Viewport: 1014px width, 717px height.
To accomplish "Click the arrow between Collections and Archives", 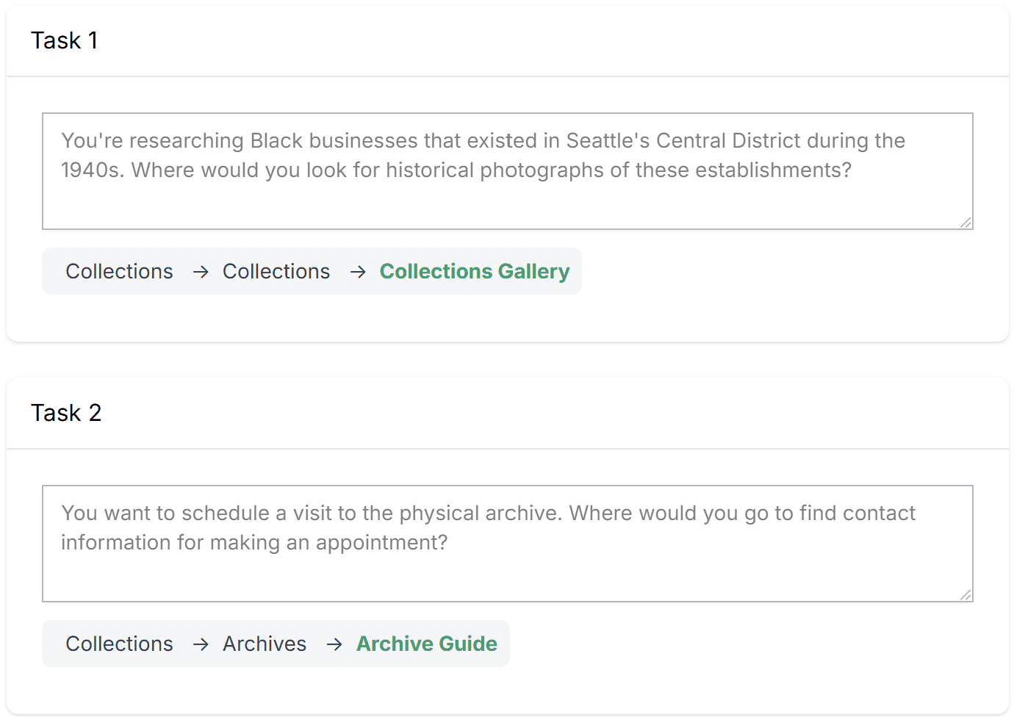I will coord(201,644).
